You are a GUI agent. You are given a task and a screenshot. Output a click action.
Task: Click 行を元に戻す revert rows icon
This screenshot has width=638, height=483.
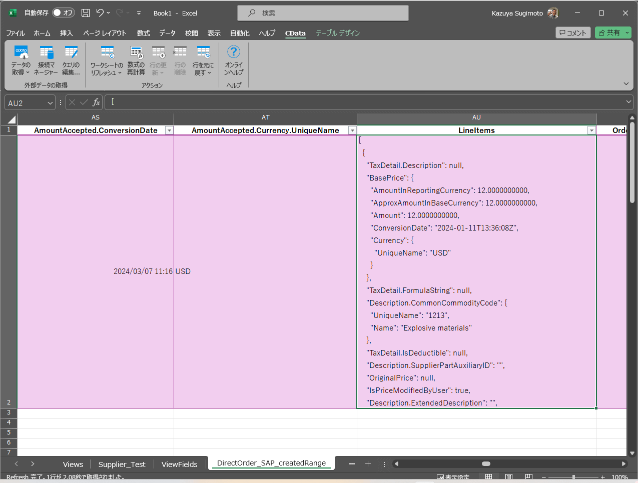coord(203,60)
